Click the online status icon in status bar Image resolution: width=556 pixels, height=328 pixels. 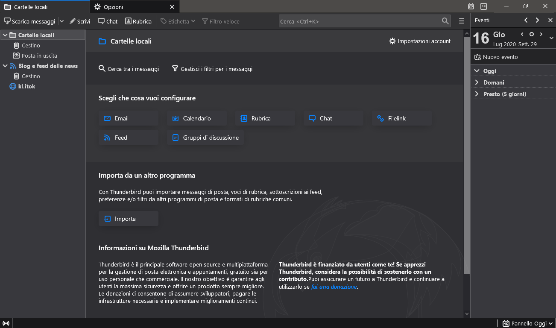(x=6, y=323)
